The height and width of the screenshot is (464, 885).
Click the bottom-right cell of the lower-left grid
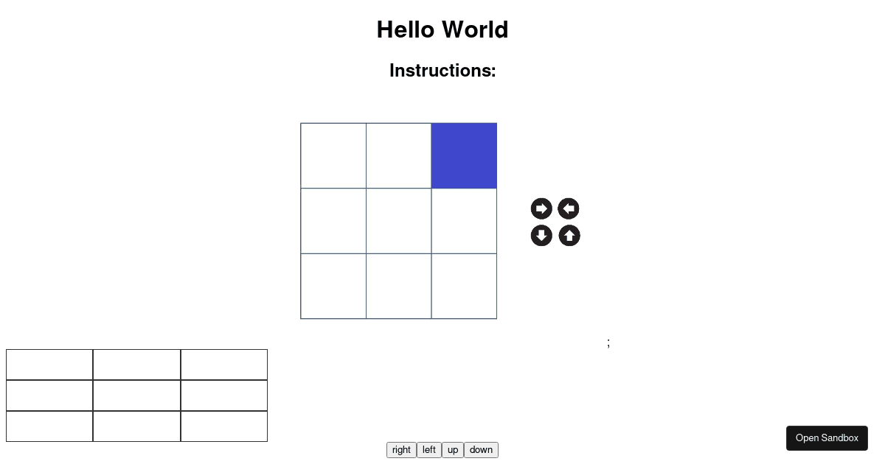click(223, 426)
